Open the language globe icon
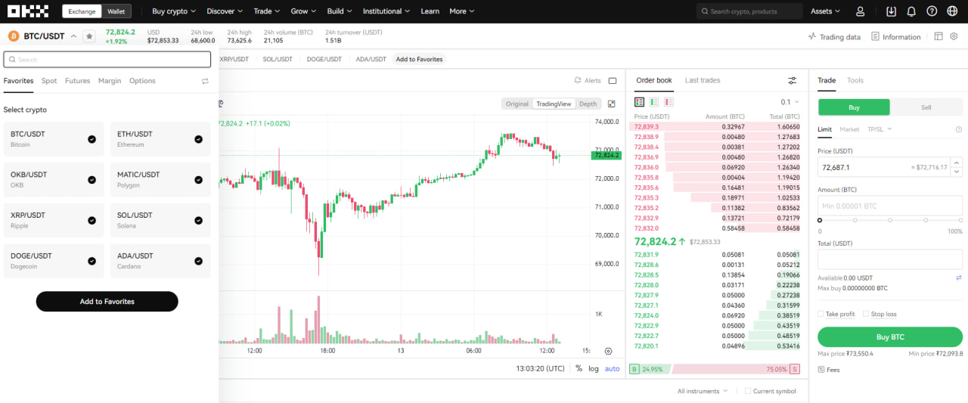The width and height of the screenshot is (968, 403). pyautogui.click(x=952, y=11)
